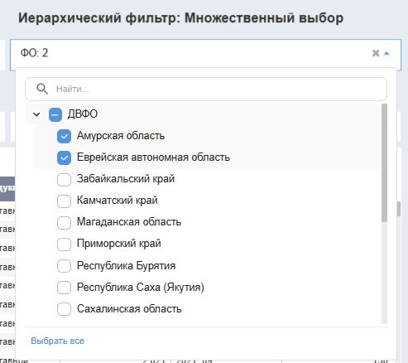The height and width of the screenshot is (363, 408).
Task: Enable Магаданская область checkbox
Action: 64,223
